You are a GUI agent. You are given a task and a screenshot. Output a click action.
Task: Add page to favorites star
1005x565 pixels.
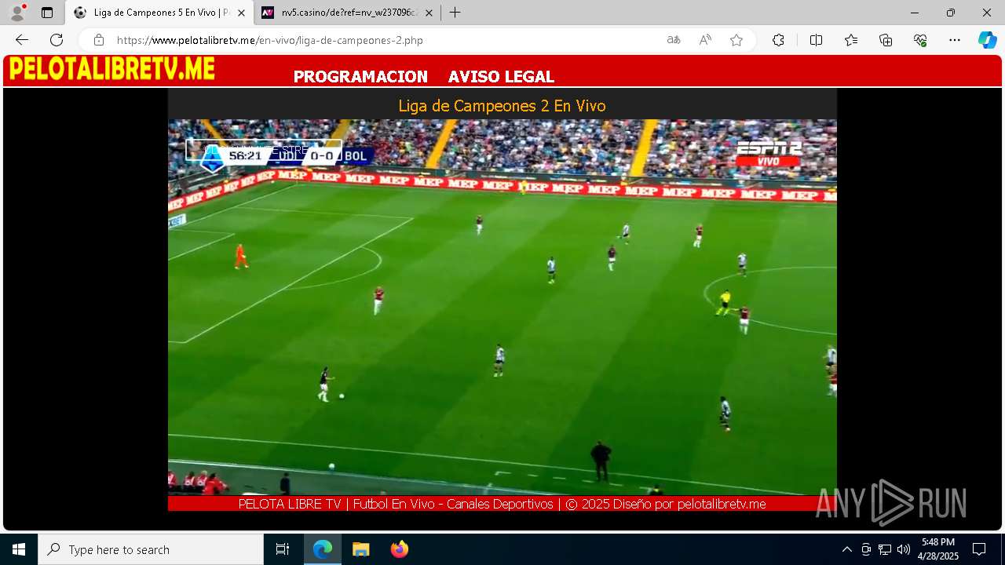click(x=736, y=40)
